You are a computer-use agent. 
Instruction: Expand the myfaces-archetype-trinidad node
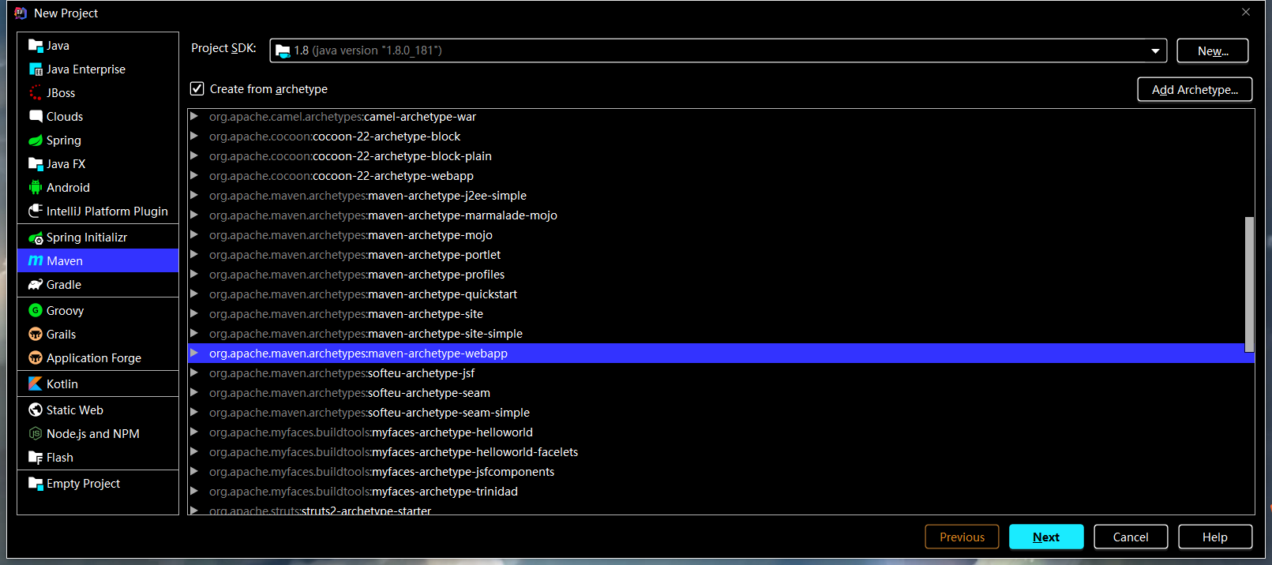click(x=194, y=492)
